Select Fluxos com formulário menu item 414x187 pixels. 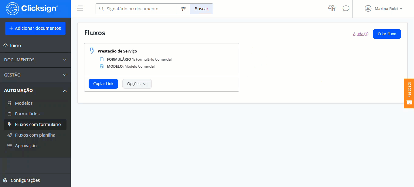pyautogui.click(x=35, y=124)
